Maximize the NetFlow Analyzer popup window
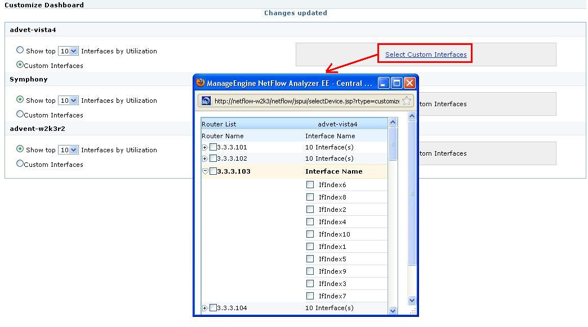 [x=397, y=83]
